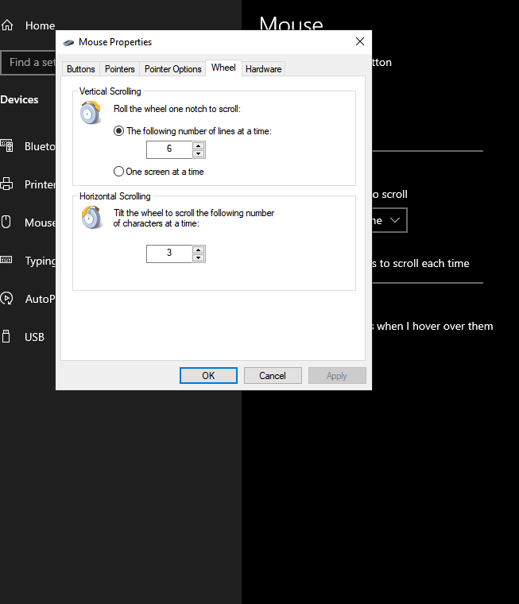
Task: Click the lines-to-scroll slider track in Settings
Action: tap(428, 283)
